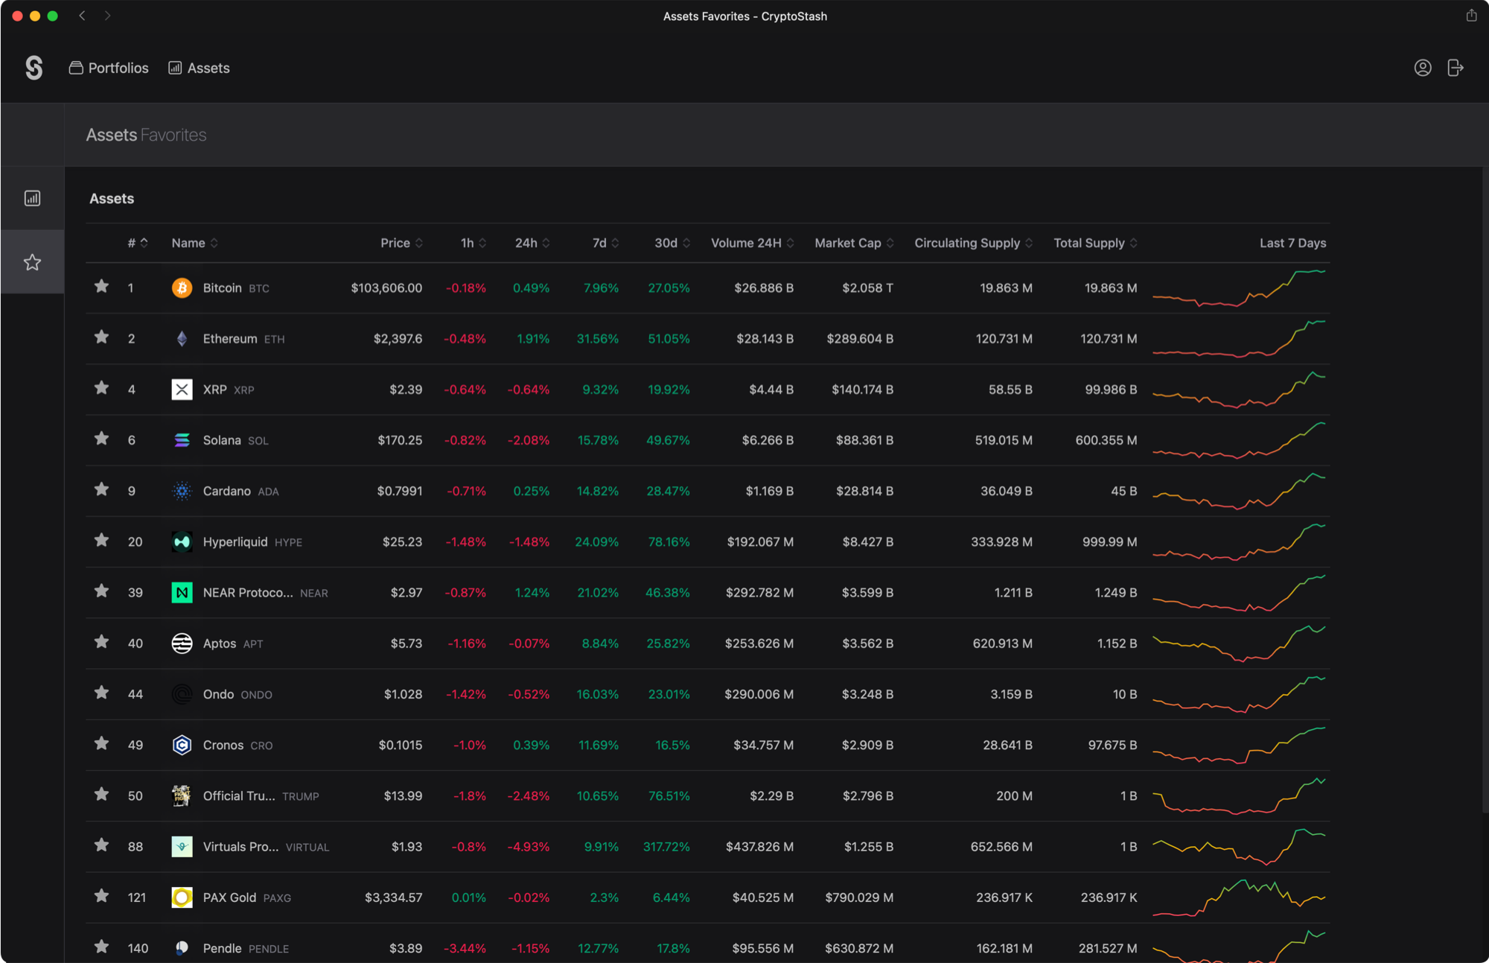The image size is (1489, 963).
Task: Sort by Total Supply column
Action: pos(1095,243)
